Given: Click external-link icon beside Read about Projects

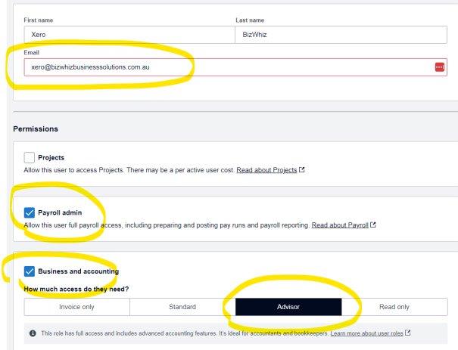Looking at the screenshot, I should tap(302, 170).
